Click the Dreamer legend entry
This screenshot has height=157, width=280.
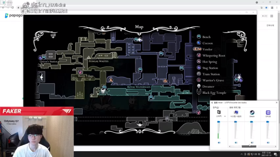[205, 86]
